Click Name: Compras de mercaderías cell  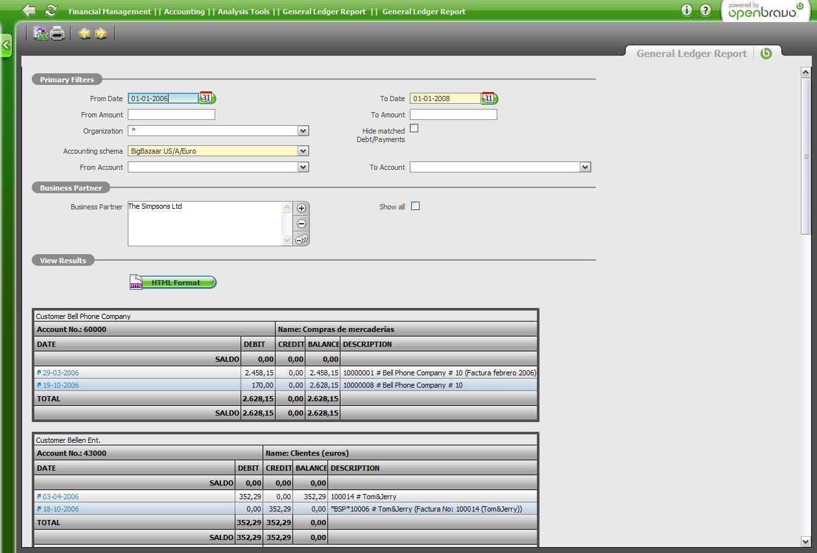[x=407, y=329]
